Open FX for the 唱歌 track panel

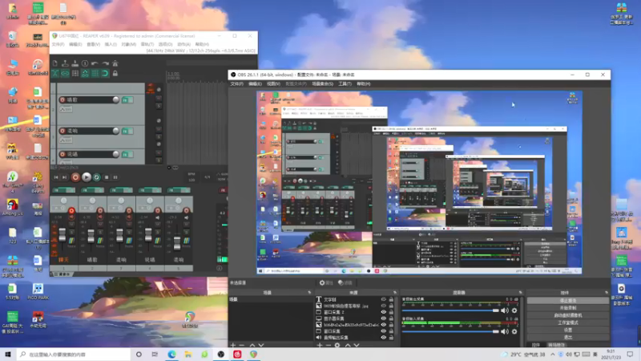[x=127, y=99]
